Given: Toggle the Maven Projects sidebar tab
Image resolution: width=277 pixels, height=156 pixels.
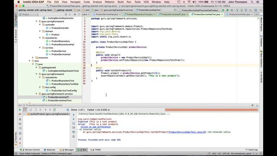Looking at the screenshot, I should [x=261, y=23].
